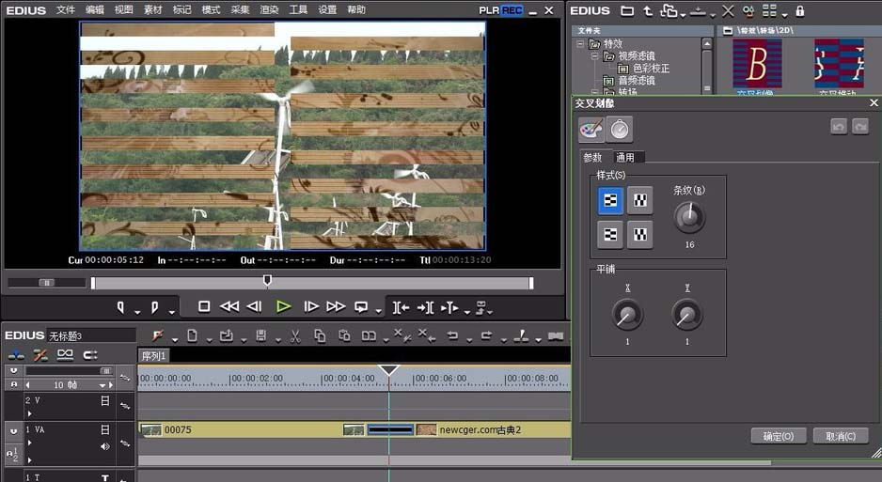Click the up-folder arrow icon in effects toolbar

click(x=648, y=11)
